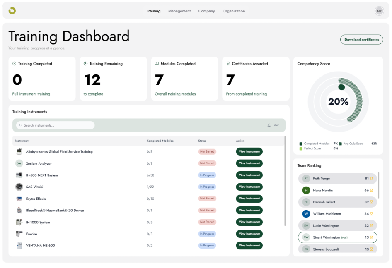The image size is (392, 268).
Task: Click Hana Nordin's H avatar
Action: pos(306,190)
